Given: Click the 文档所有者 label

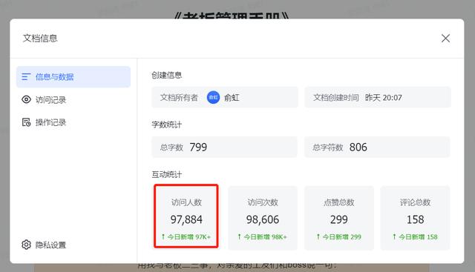Looking at the screenshot, I should point(179,97).
